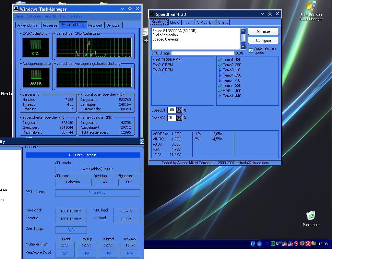This screenshot has width=380, height=263.
Task: Open the Datei menu in Task Manager
Action: click(x=19, y=16)
